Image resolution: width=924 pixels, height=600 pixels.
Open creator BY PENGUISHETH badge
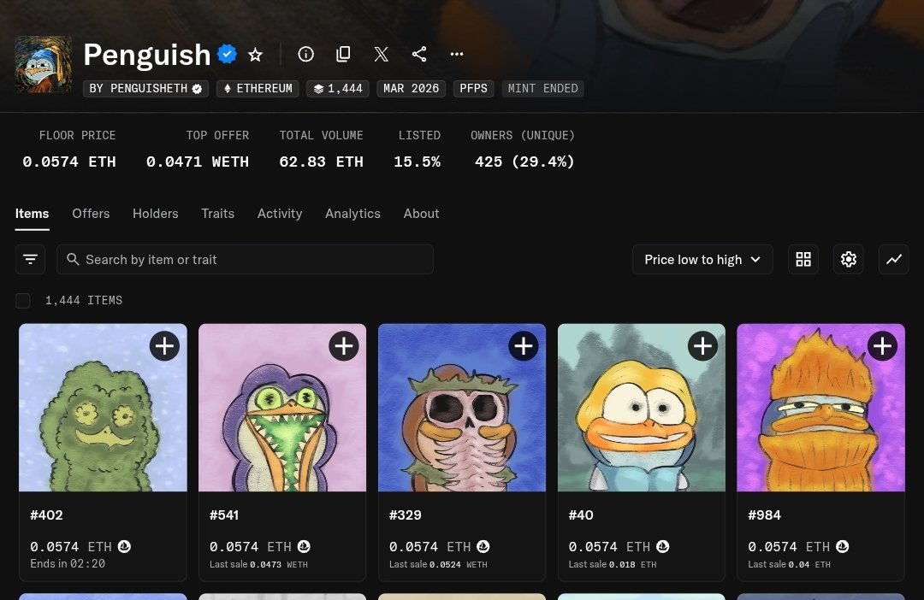pos(145,88)
